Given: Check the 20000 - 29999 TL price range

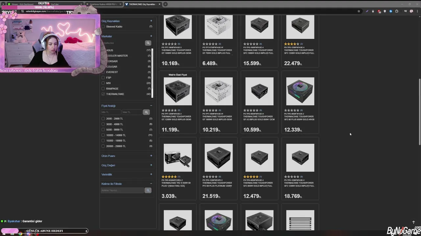Looking at the screenshot, I should tap(103, 146).
